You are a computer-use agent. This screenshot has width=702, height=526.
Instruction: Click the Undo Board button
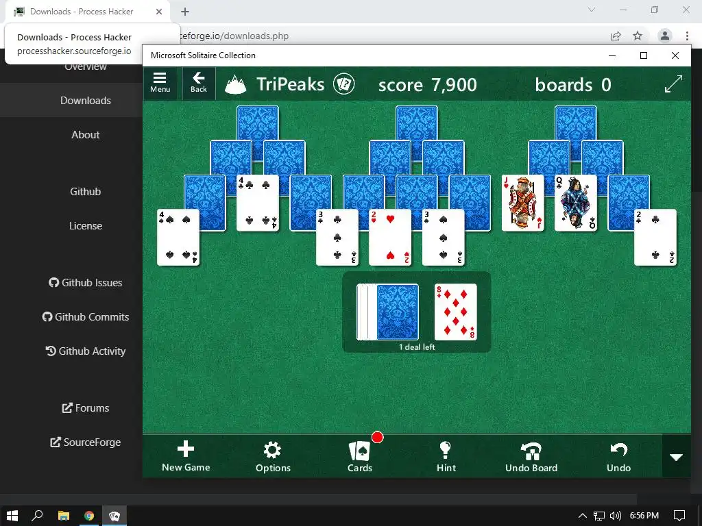[531, 456]
